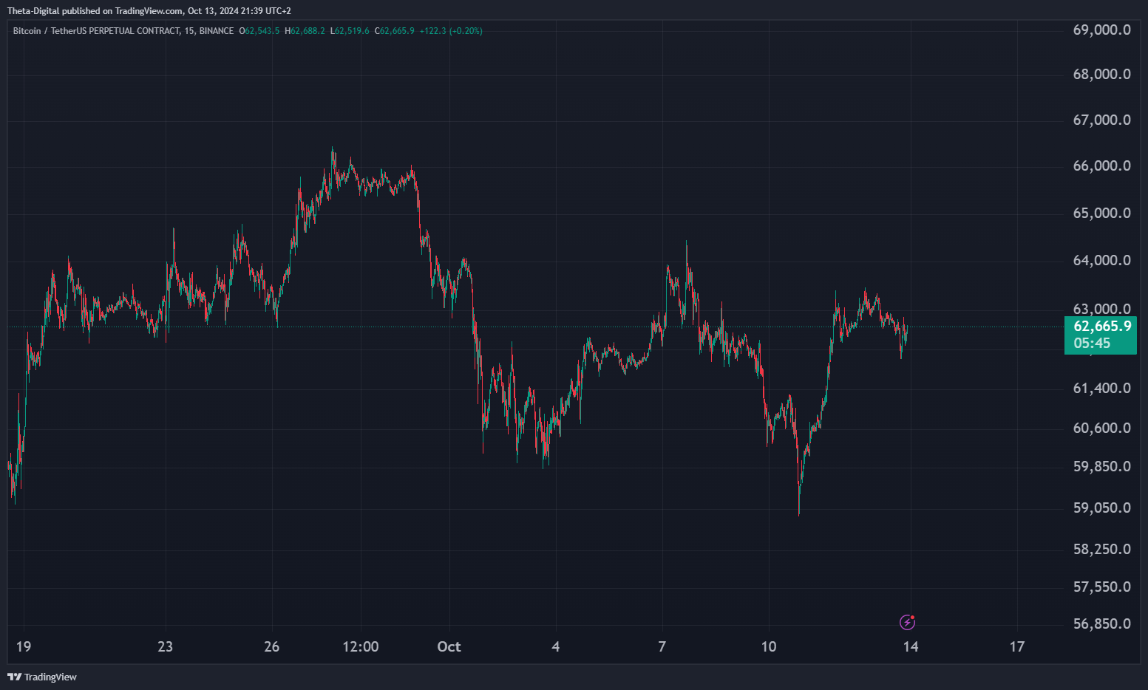Click the 64,000.0 price axis label
Image resolution: width=1148 pixels, height=690 pixels.
[1101, 260]
